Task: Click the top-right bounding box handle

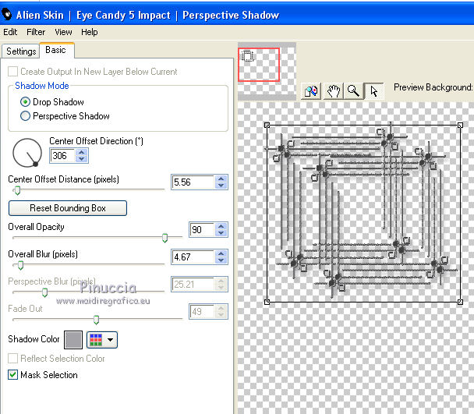Action: click(460, 125)
